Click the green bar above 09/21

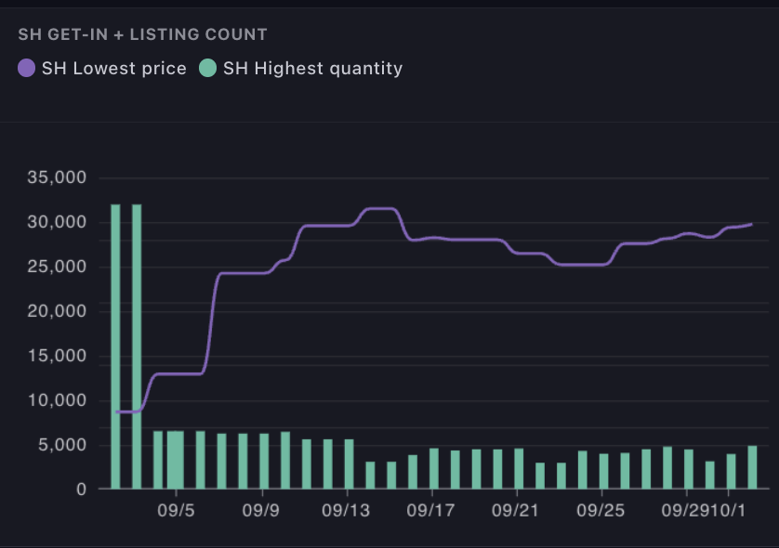tap(519, 468)
